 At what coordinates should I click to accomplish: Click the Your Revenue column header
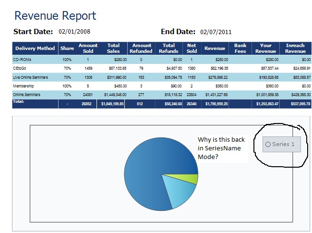[265, 48]
